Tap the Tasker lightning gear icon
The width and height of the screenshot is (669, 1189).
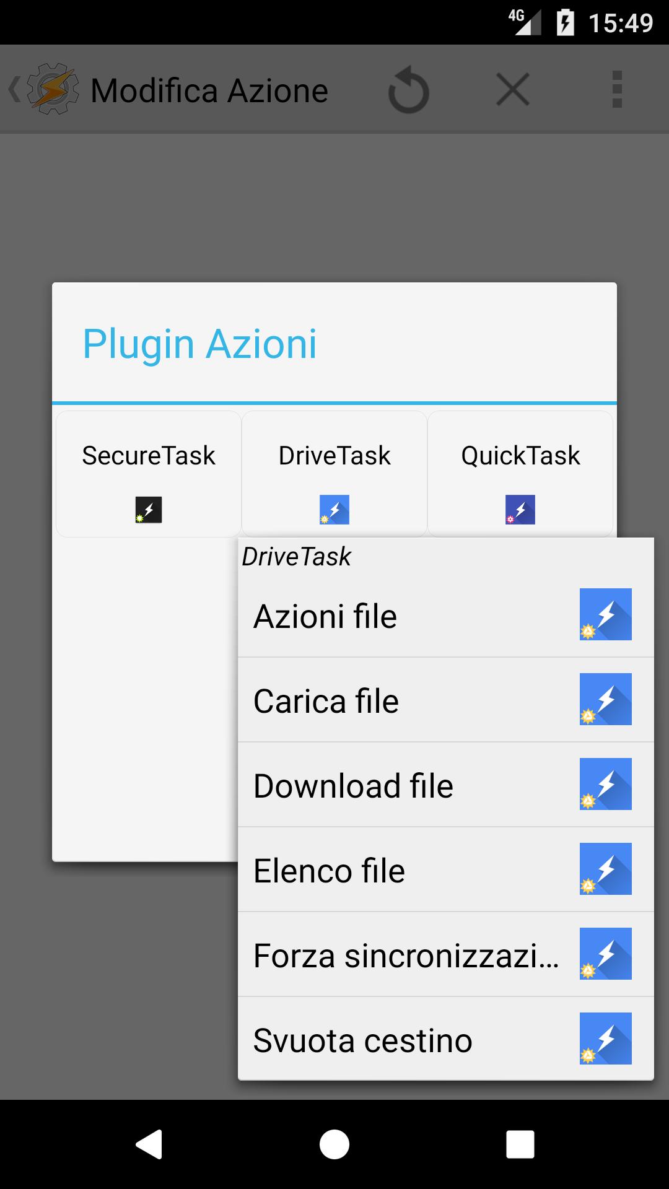point(53,89)
